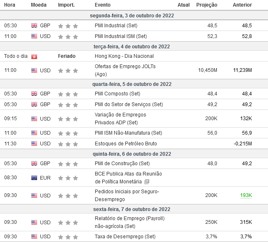Open Relatório de Emprego (Payroll) não-agrícola event

click(129, 222)
